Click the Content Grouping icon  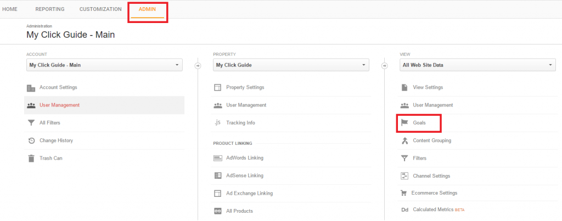(x=404, y=141)
